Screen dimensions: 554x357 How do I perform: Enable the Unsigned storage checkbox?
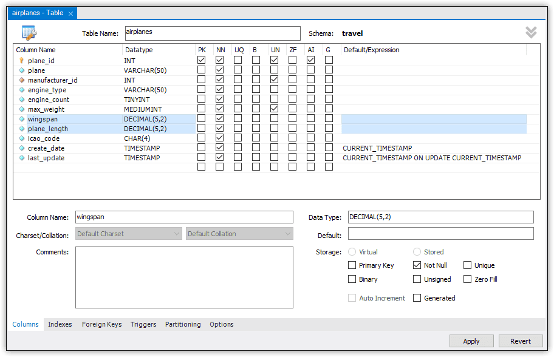(417, 279)
